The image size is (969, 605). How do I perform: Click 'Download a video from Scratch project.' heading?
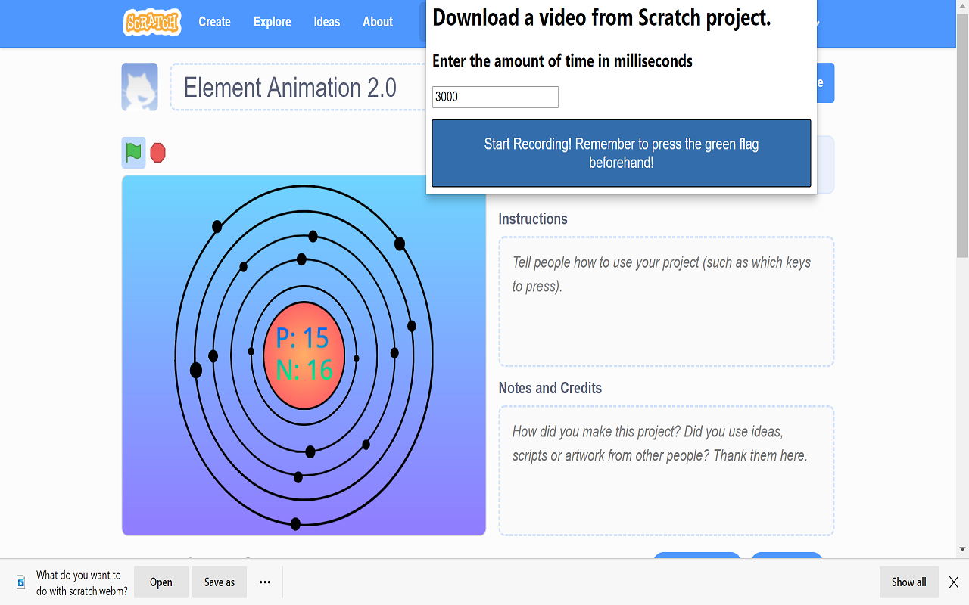coord(602,18)
